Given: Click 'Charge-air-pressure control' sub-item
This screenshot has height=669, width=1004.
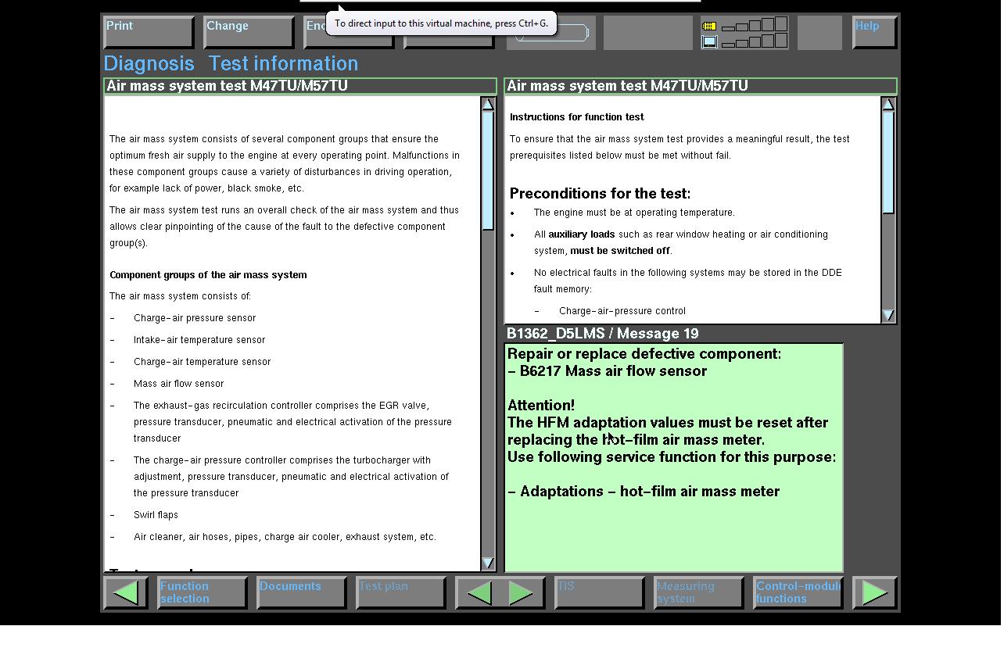Looking at the screenshot, I should [x=622, y=311].
